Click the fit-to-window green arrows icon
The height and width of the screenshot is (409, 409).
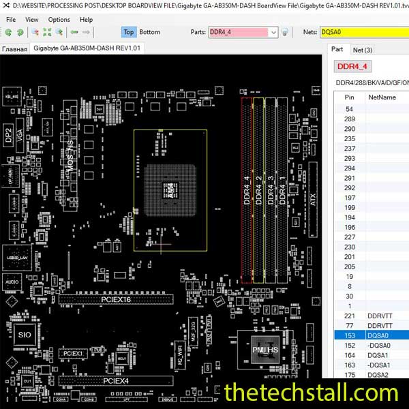pos(47,32)
